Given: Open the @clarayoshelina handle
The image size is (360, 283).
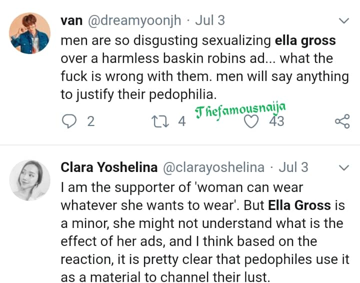Looking at the screenshot, I should (x=214, y=167).
